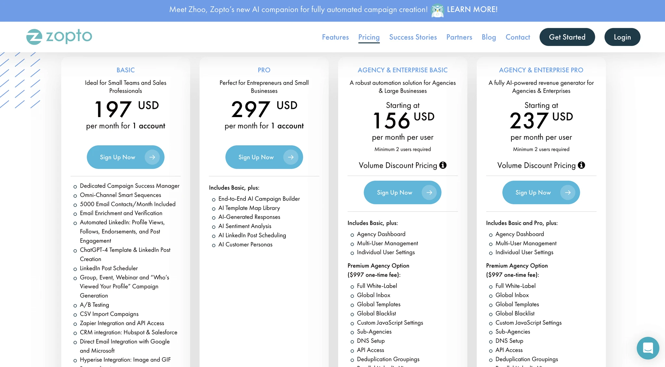Click the Login button
The height and width of the screenshot is (367, 665).
tap(622, 37)
